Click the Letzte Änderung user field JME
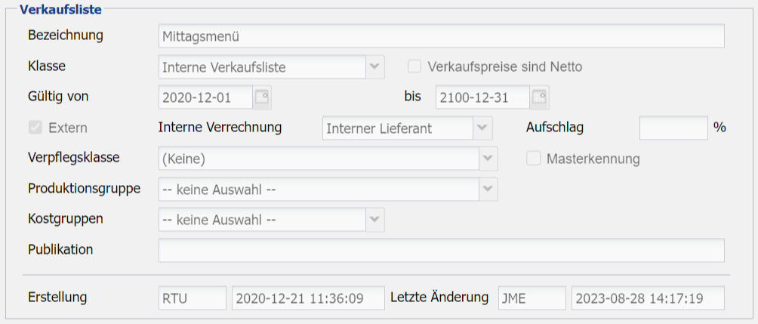The image size is (758, 324). 532,298
